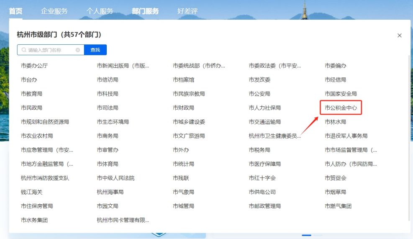413x239 pixels.
Task: Open 市信访局 entry
Action: [108, 80]
